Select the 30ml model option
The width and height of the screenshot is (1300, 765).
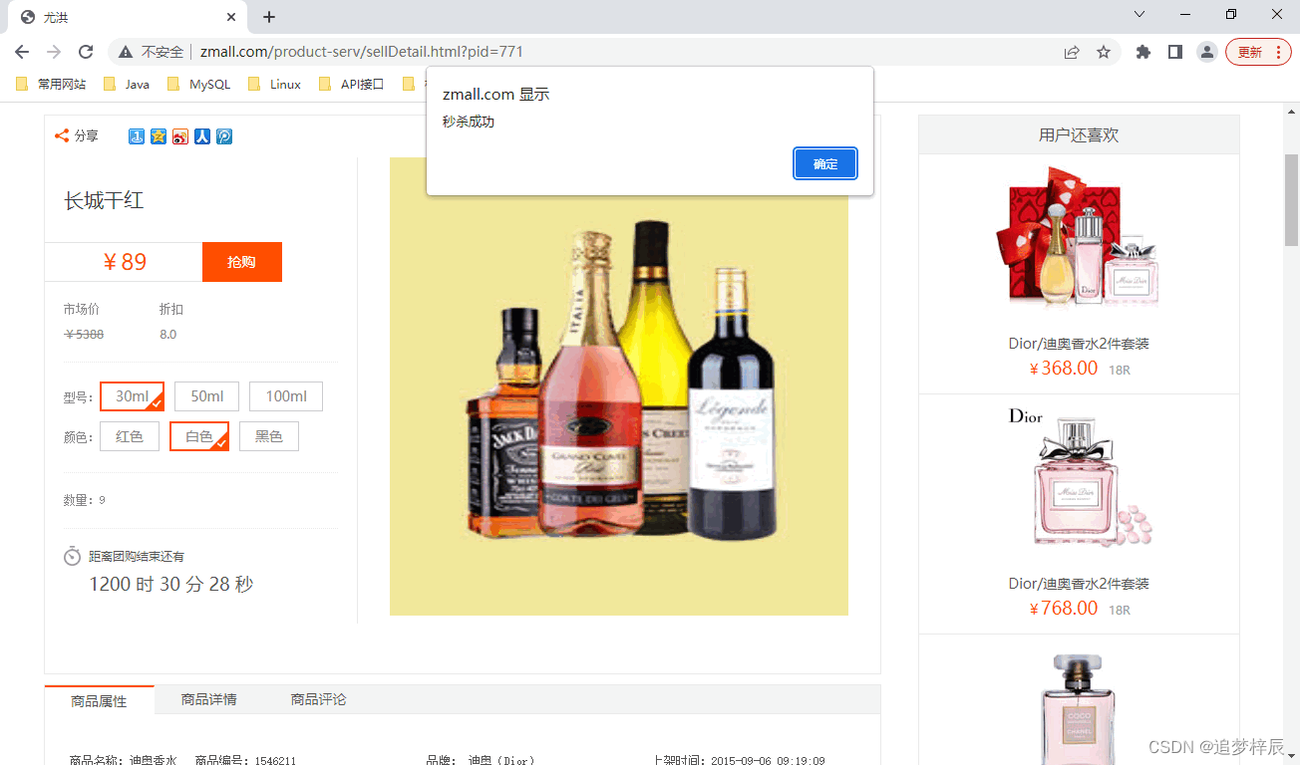point(132,396)
